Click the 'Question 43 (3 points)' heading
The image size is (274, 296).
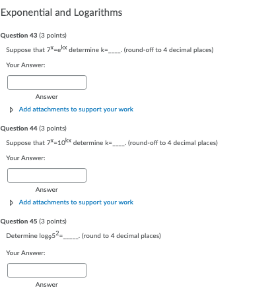[34, 36]
